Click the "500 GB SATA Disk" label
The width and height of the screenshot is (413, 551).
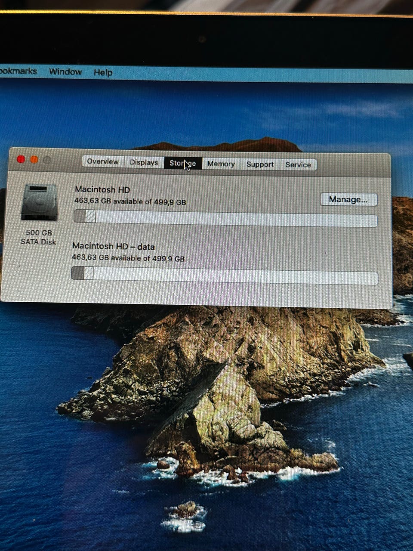tap(39, 237)
